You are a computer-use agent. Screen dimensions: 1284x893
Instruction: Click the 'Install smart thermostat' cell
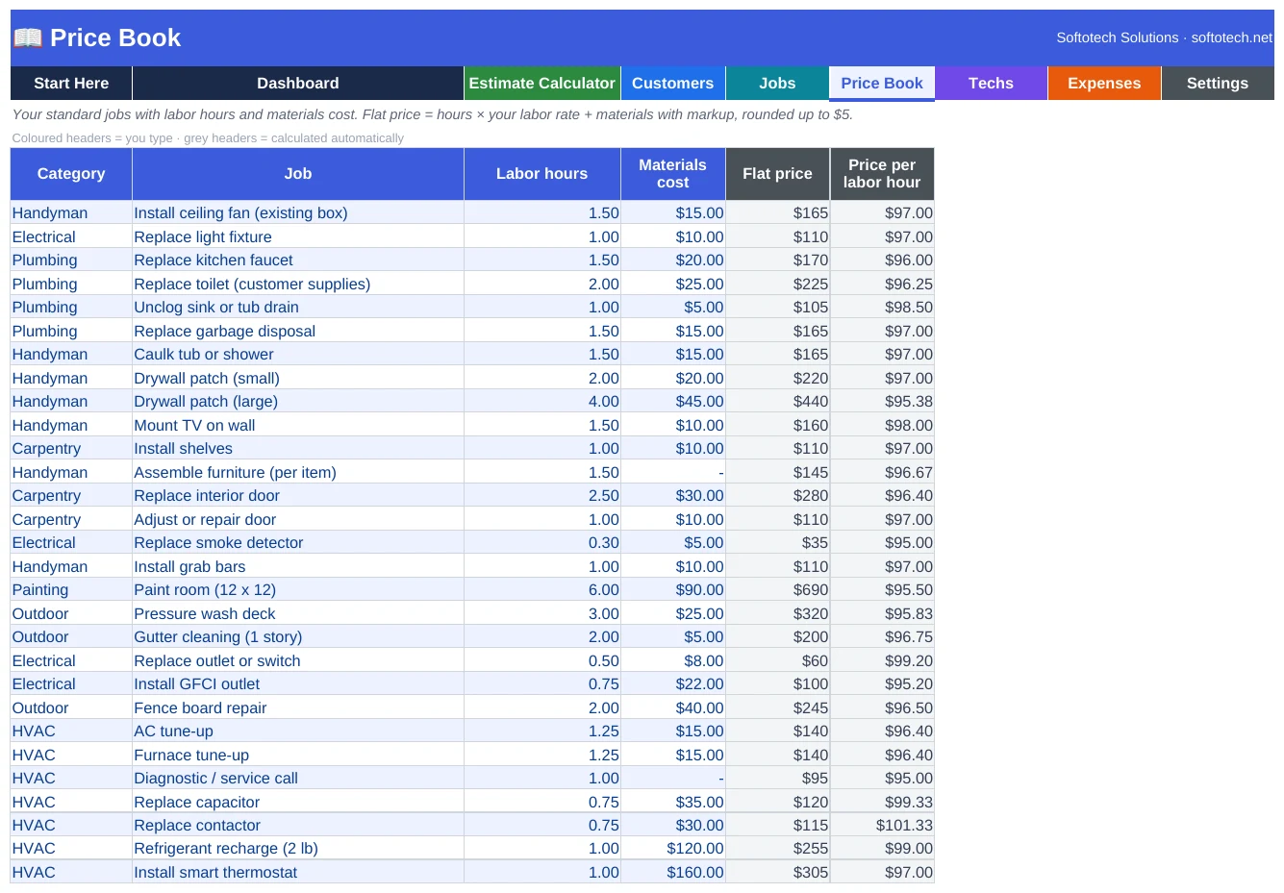point(298,873)
